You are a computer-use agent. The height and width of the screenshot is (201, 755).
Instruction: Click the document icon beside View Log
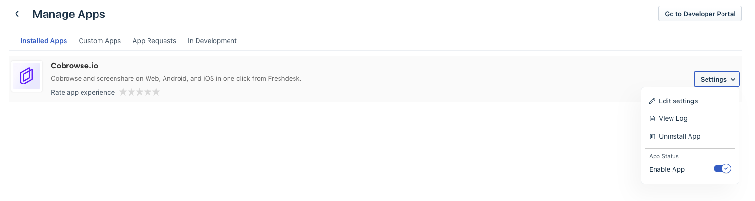coord(652,118)
